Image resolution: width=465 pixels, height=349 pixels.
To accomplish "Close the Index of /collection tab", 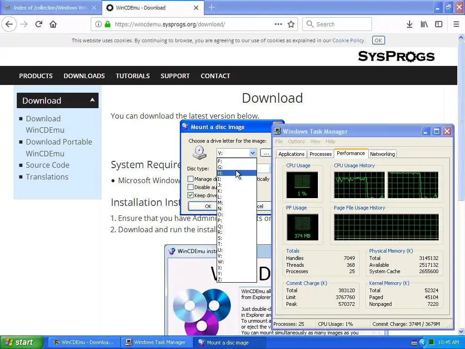I will 94,8.
